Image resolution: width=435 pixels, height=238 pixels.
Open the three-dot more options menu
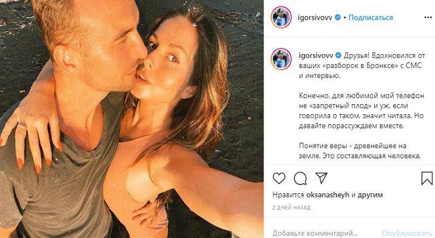point(428,17)
